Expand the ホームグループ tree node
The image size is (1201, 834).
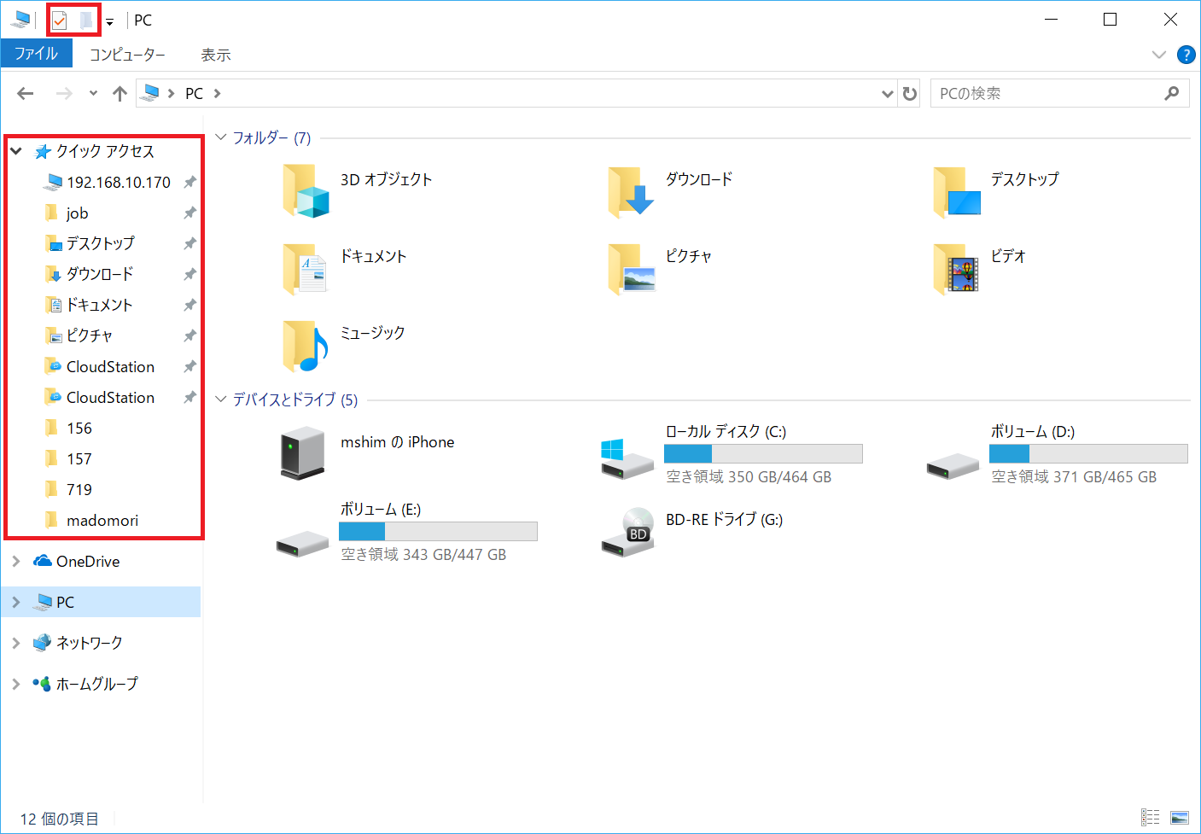16,684
